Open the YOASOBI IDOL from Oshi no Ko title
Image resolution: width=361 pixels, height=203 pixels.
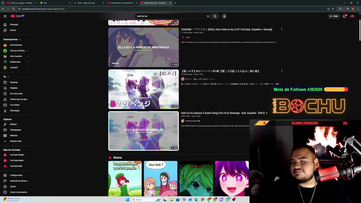pyautogui.click(x=226, y=29)
